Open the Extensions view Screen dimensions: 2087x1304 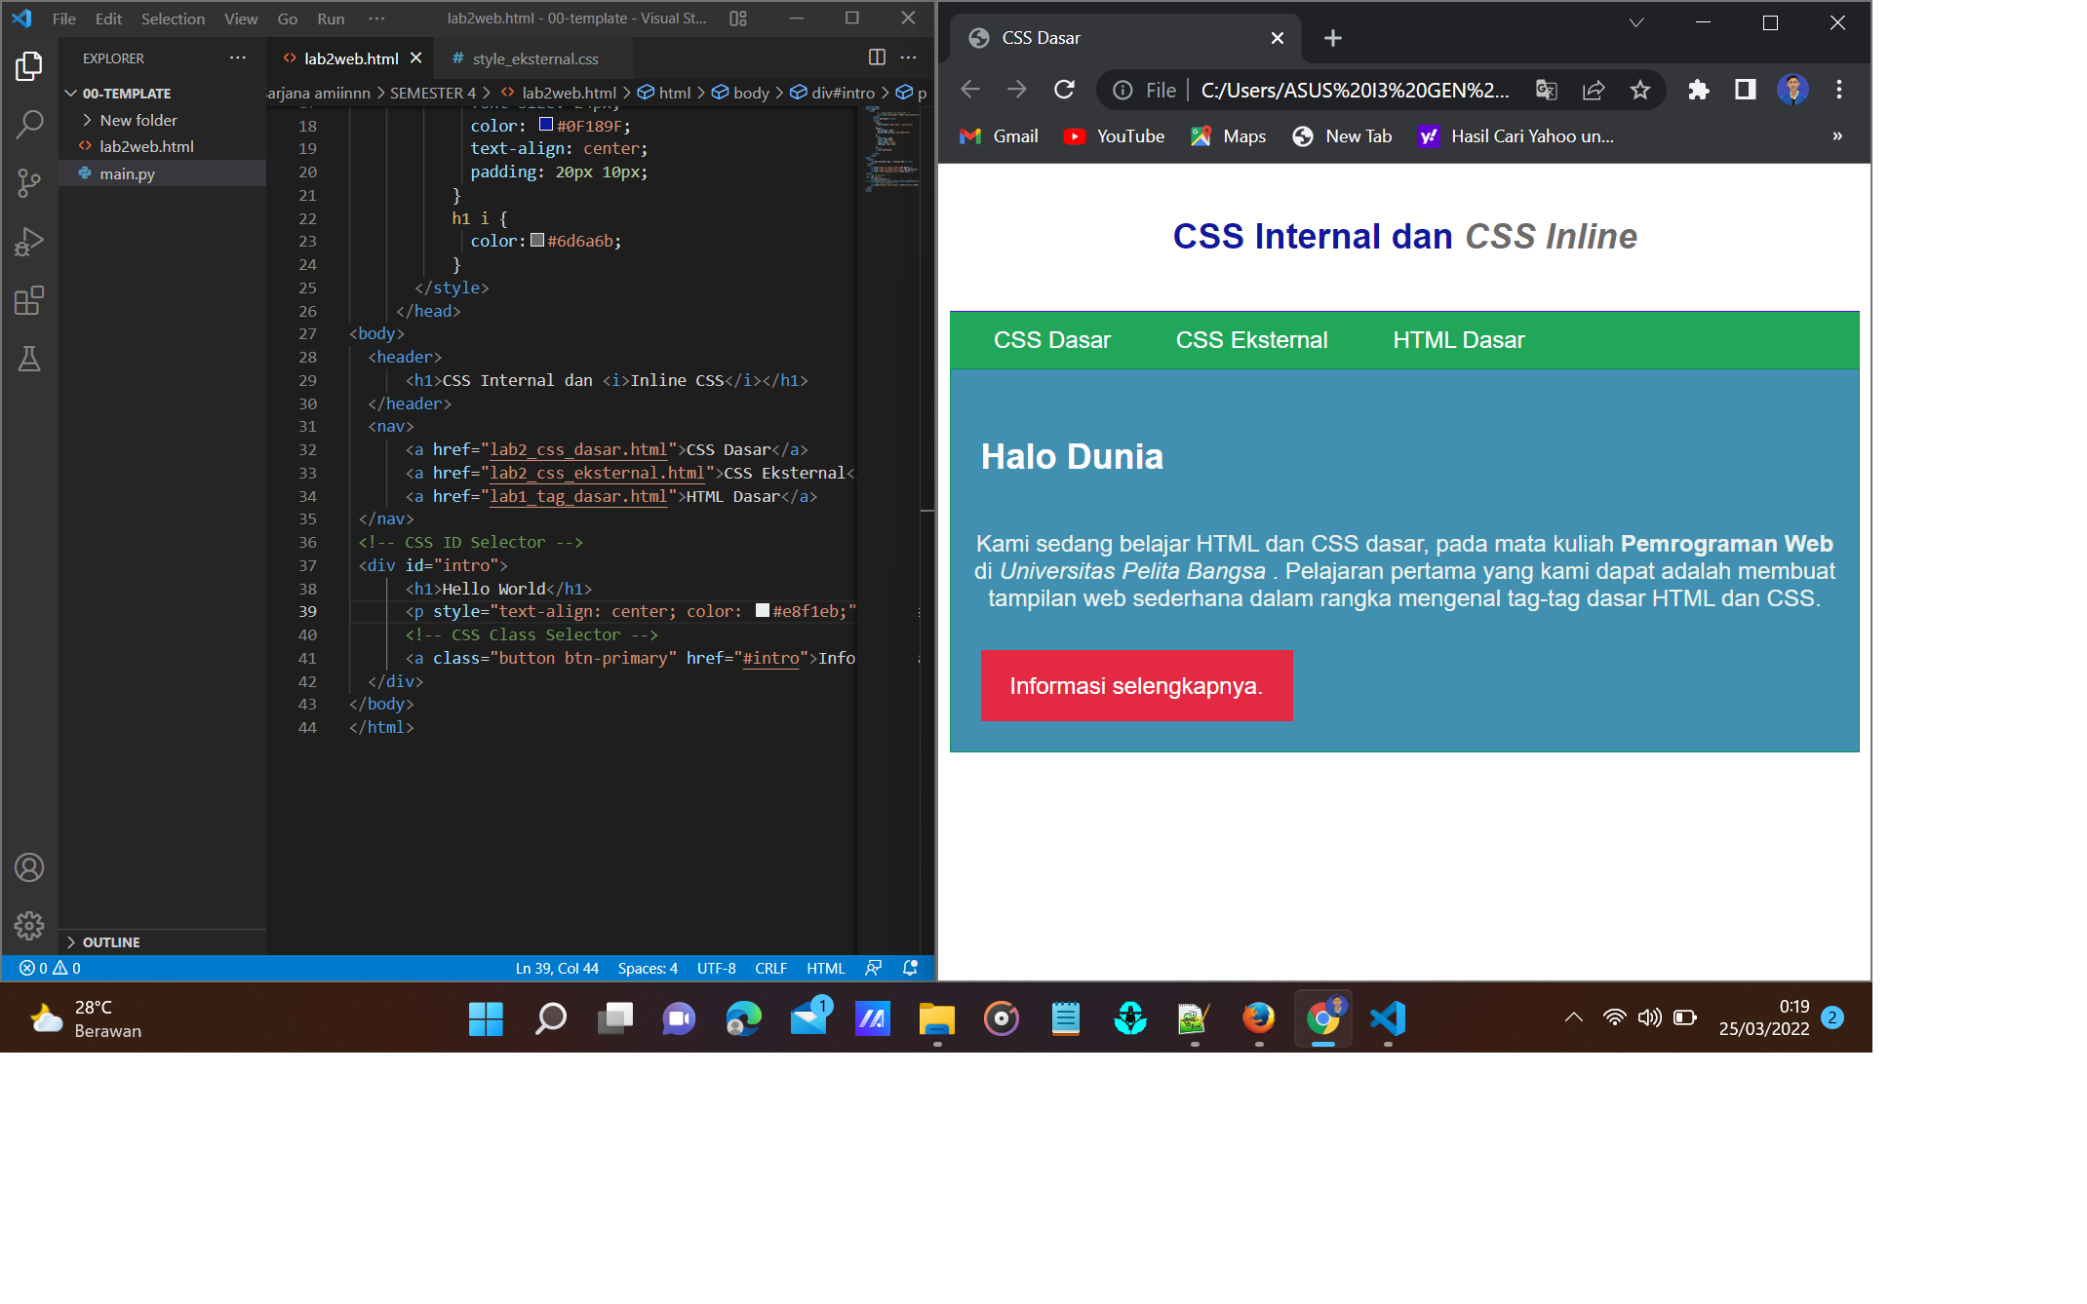click(x=29, y=300)
